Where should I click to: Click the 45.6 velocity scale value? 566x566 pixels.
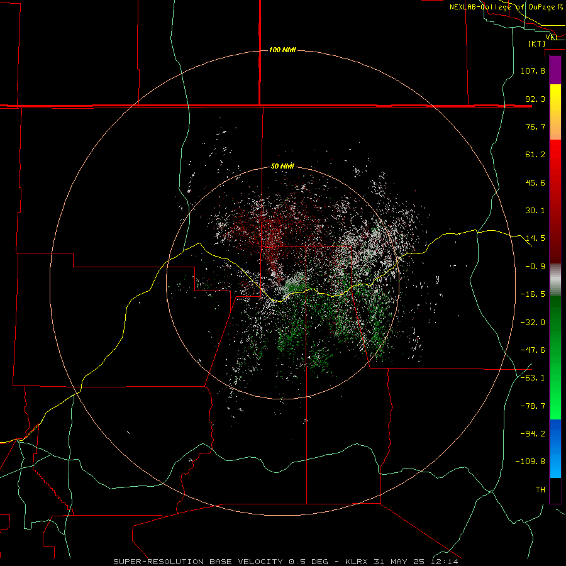pyautogui.click(x=535, y=182)
